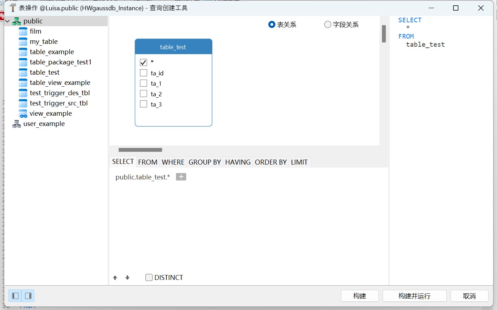Check the ta_id column checkbox
The image size is (497, 310).
[143, 73]
